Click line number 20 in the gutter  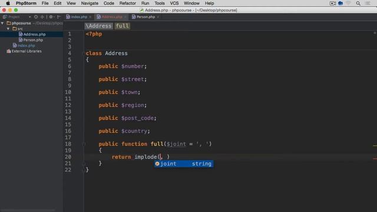click(68, 157)
